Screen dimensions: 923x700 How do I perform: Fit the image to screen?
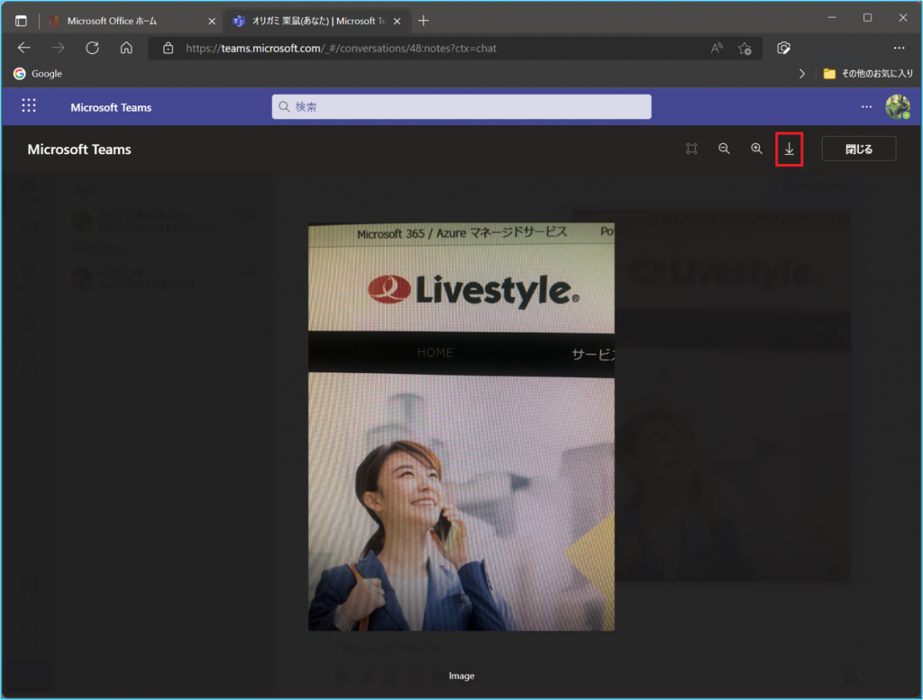coord(691,149)
